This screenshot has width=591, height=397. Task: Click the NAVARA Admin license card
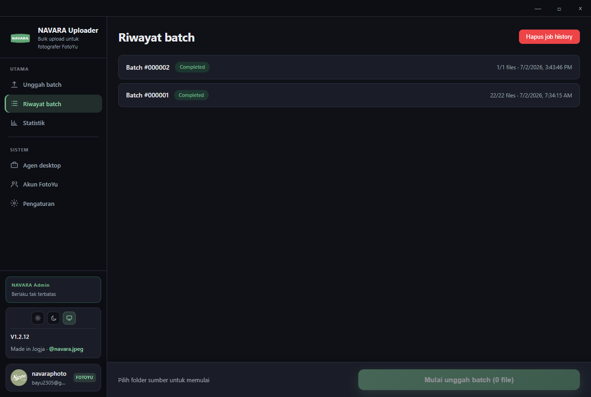coord(53,289)
